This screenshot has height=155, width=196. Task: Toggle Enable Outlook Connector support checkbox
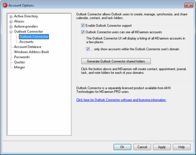coord(83,25)
